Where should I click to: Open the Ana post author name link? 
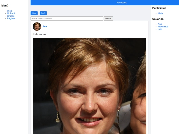45,27
